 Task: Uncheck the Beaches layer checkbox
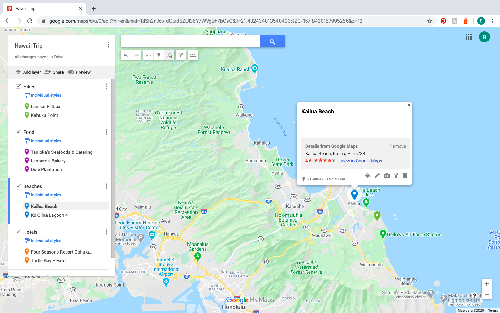click(18, 186)
